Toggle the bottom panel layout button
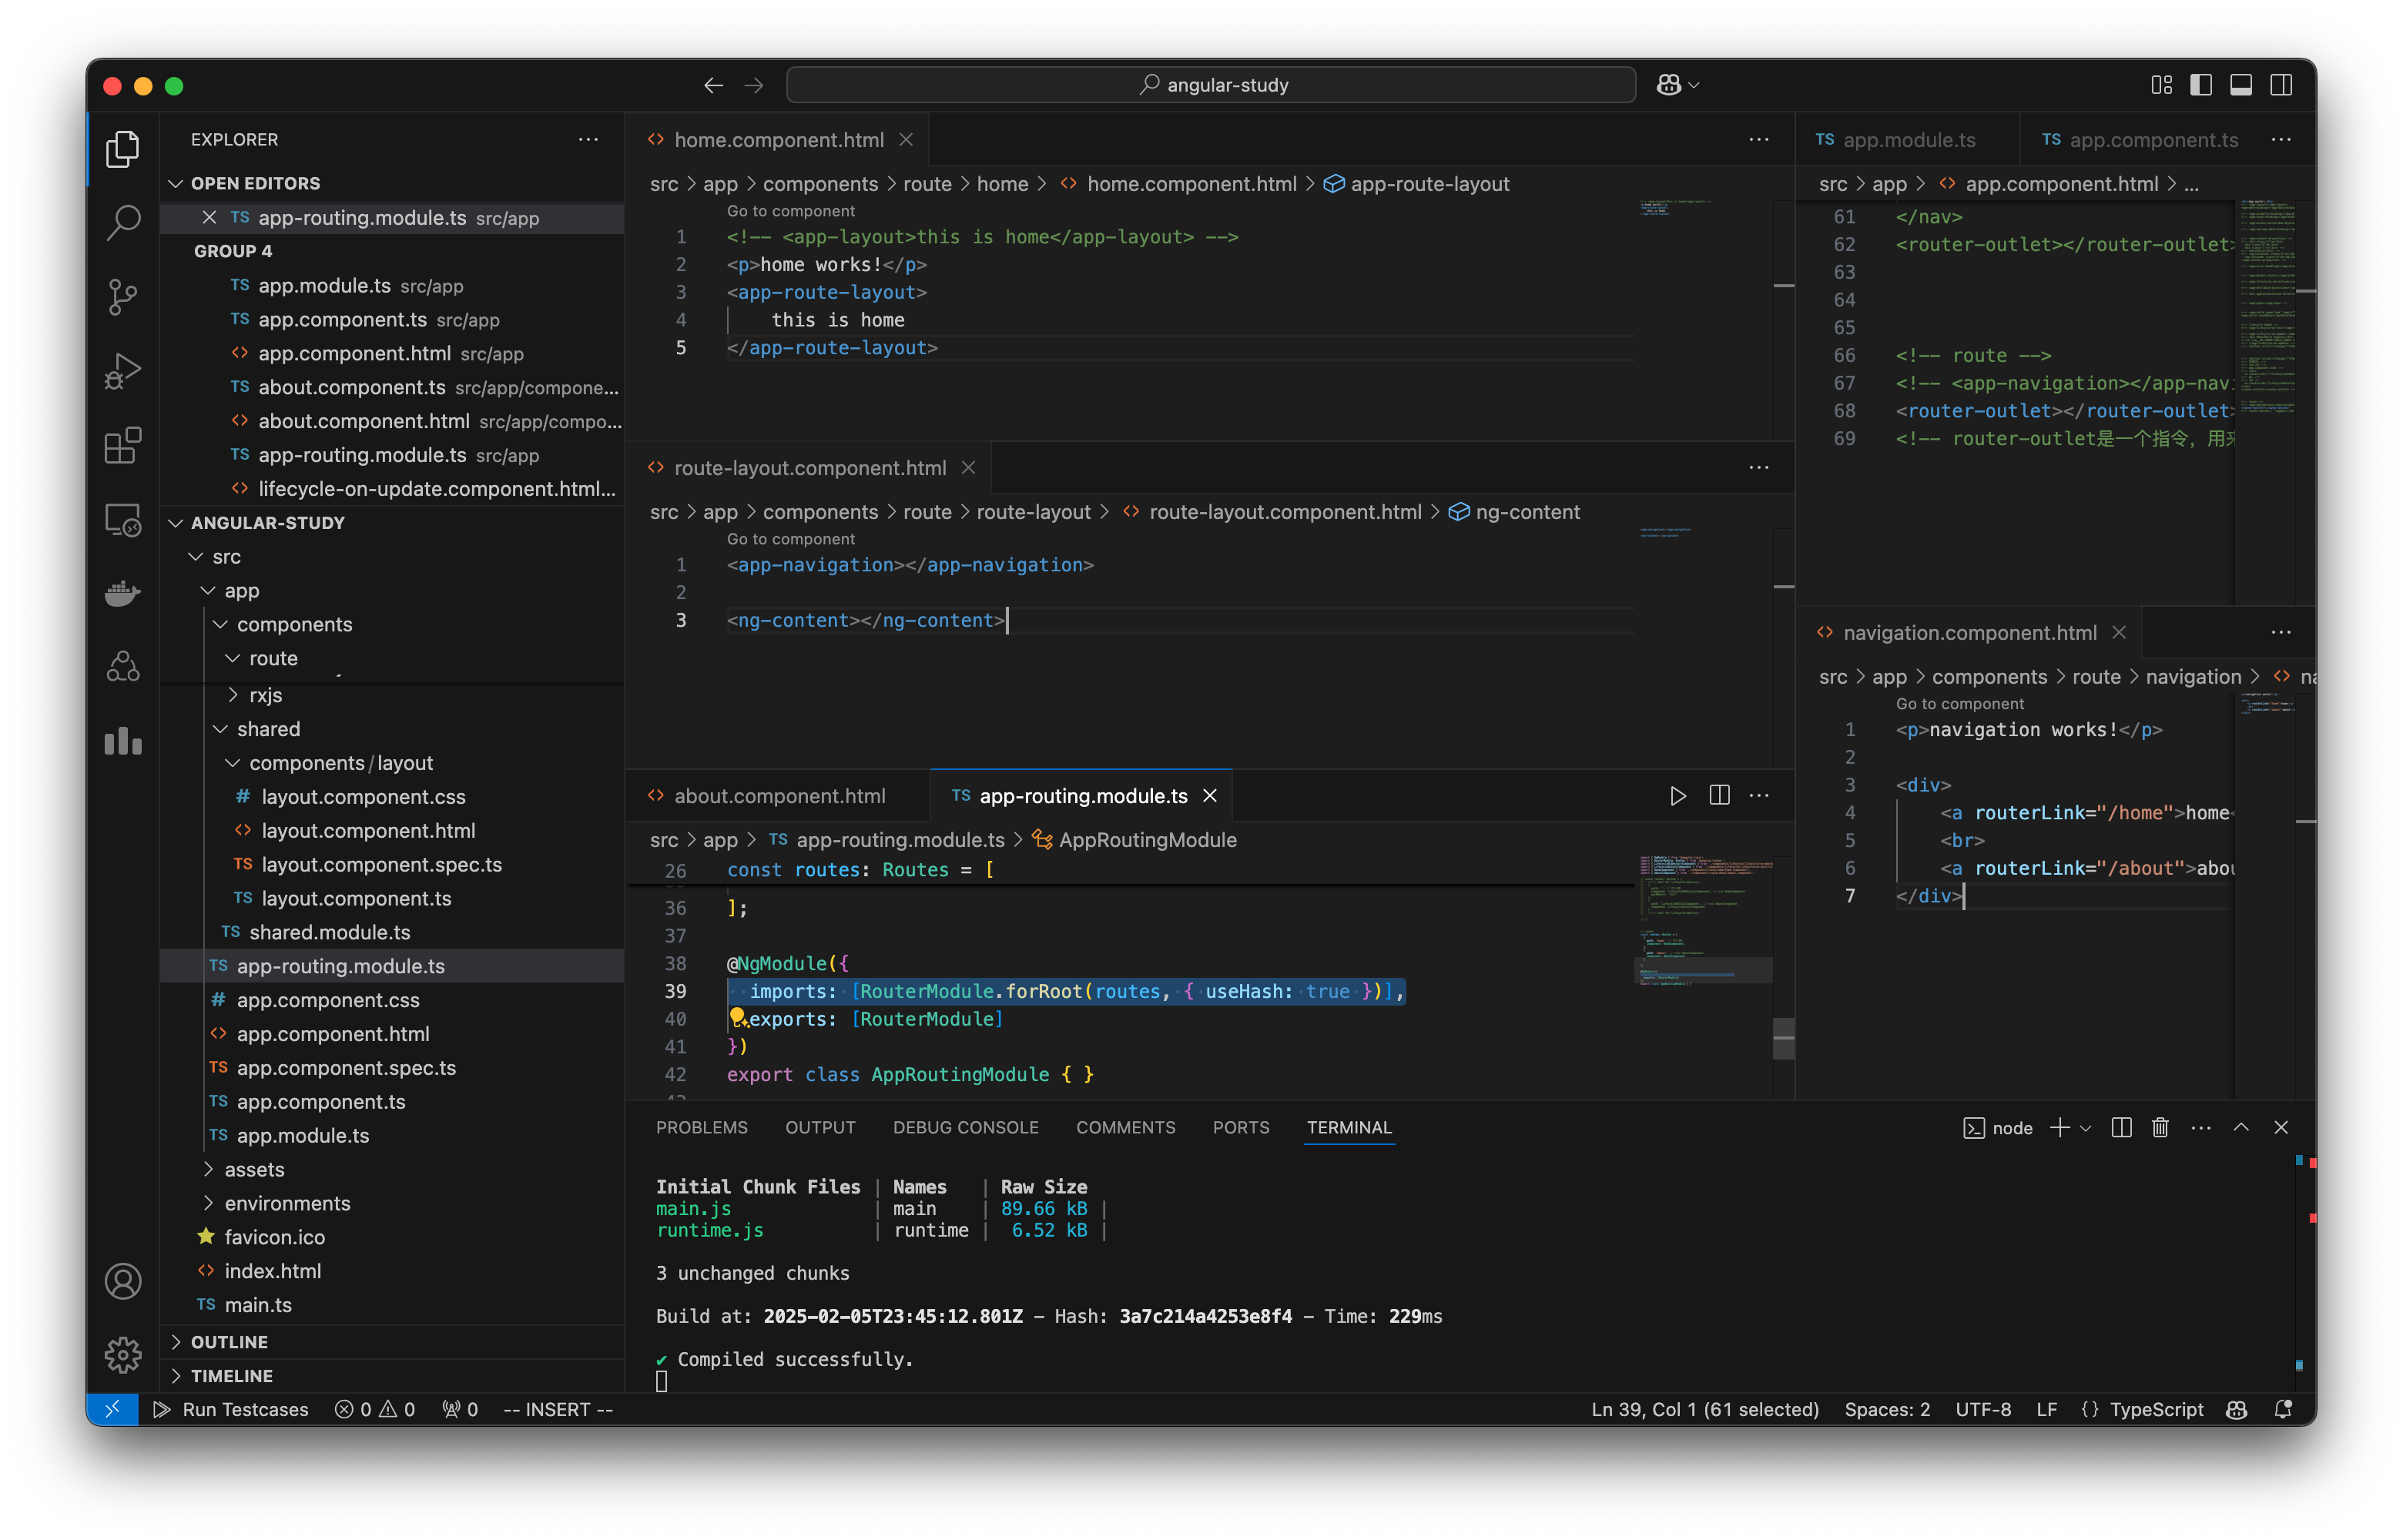Screen dimensions: 2403x1540 [2240, 85]
